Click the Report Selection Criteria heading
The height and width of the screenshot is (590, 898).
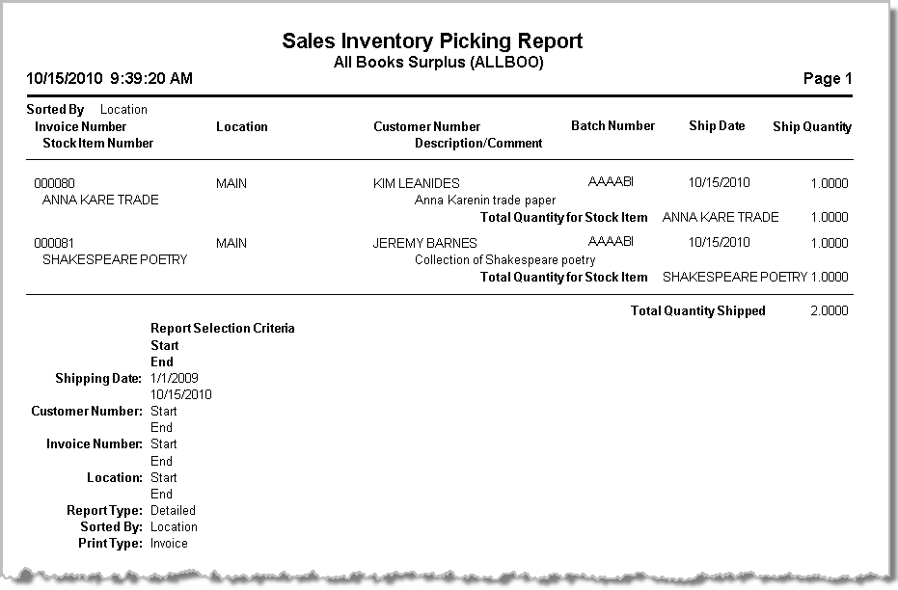(x=223, y=328)
